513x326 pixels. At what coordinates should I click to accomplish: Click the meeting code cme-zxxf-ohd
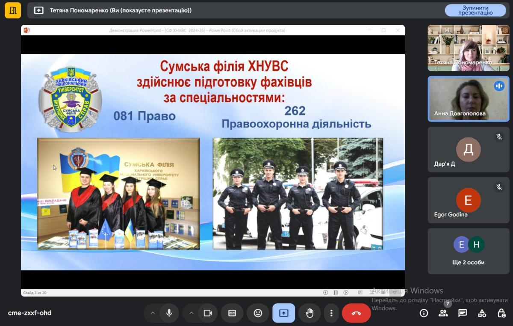click(x=29, y=313)
